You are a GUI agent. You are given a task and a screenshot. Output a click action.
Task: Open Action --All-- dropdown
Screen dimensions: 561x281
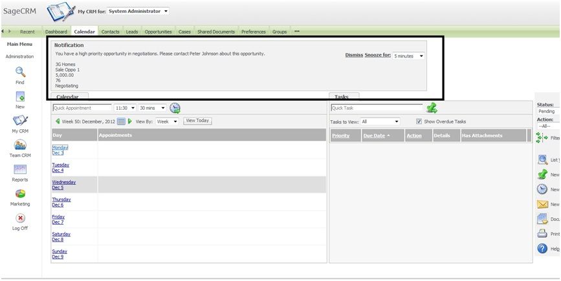tap(548, 126)
